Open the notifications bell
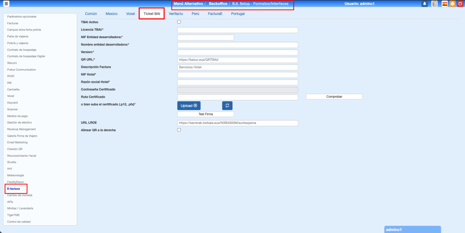This screenshot has width=465, height=233. 425,4
